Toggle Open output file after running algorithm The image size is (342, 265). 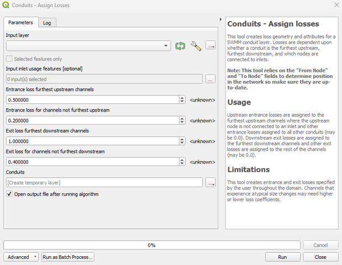9,194
